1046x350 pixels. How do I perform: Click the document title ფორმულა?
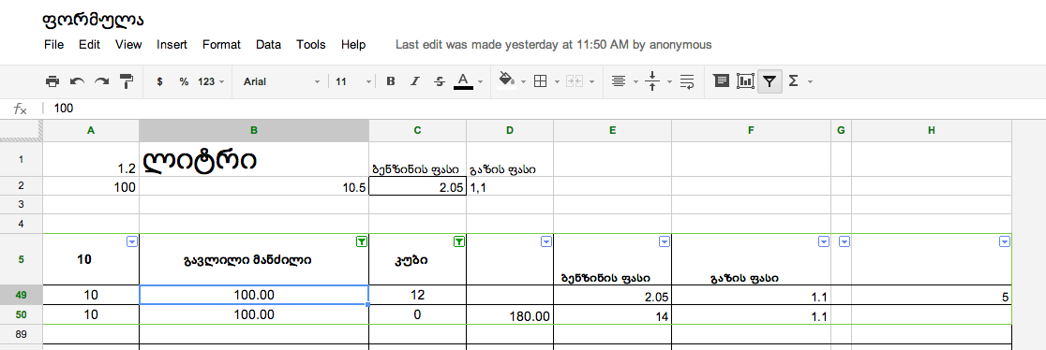tap(93, 20)
